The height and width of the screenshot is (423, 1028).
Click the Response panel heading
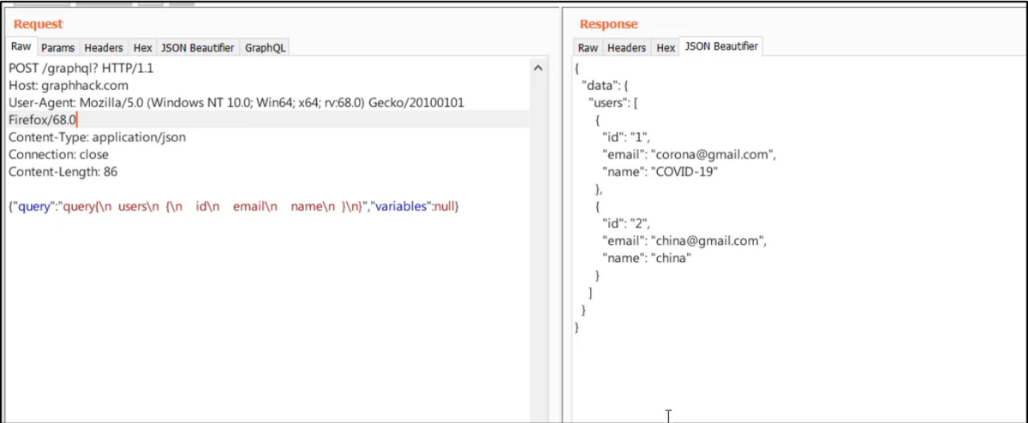pyautogui.click(x=609, y=24)
